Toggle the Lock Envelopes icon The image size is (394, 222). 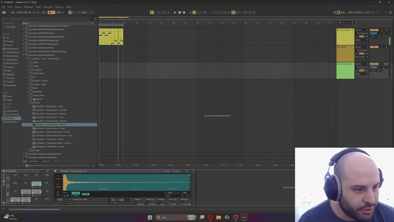[352, 23]
